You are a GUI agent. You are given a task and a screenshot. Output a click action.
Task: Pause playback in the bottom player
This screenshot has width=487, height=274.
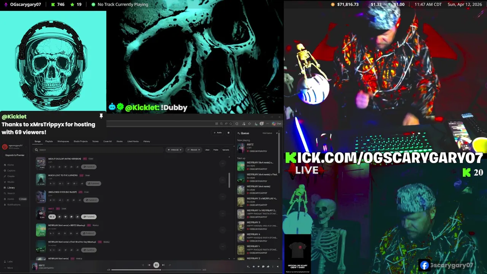coord(156,265)
